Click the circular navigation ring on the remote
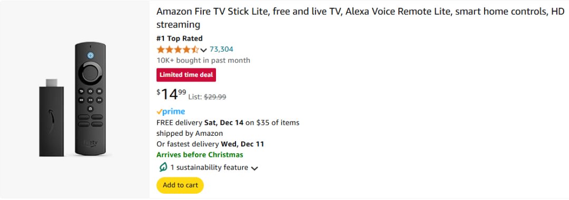The height and width of the screenshot is (200, 569). click(90, 73)
